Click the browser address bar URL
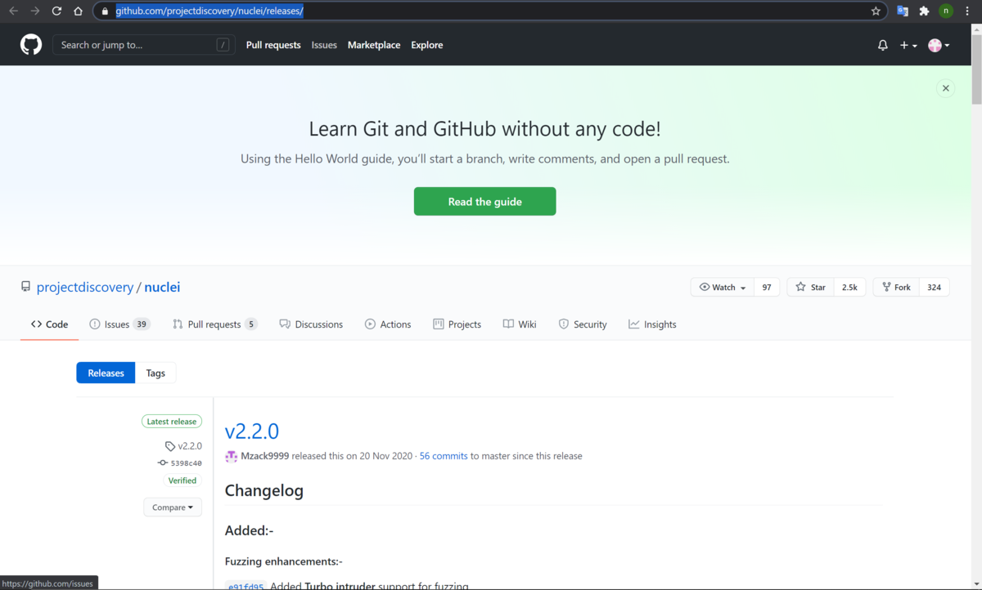Image resolution: width=982 pixels, height=590 pixels. (x=209, y=11)
